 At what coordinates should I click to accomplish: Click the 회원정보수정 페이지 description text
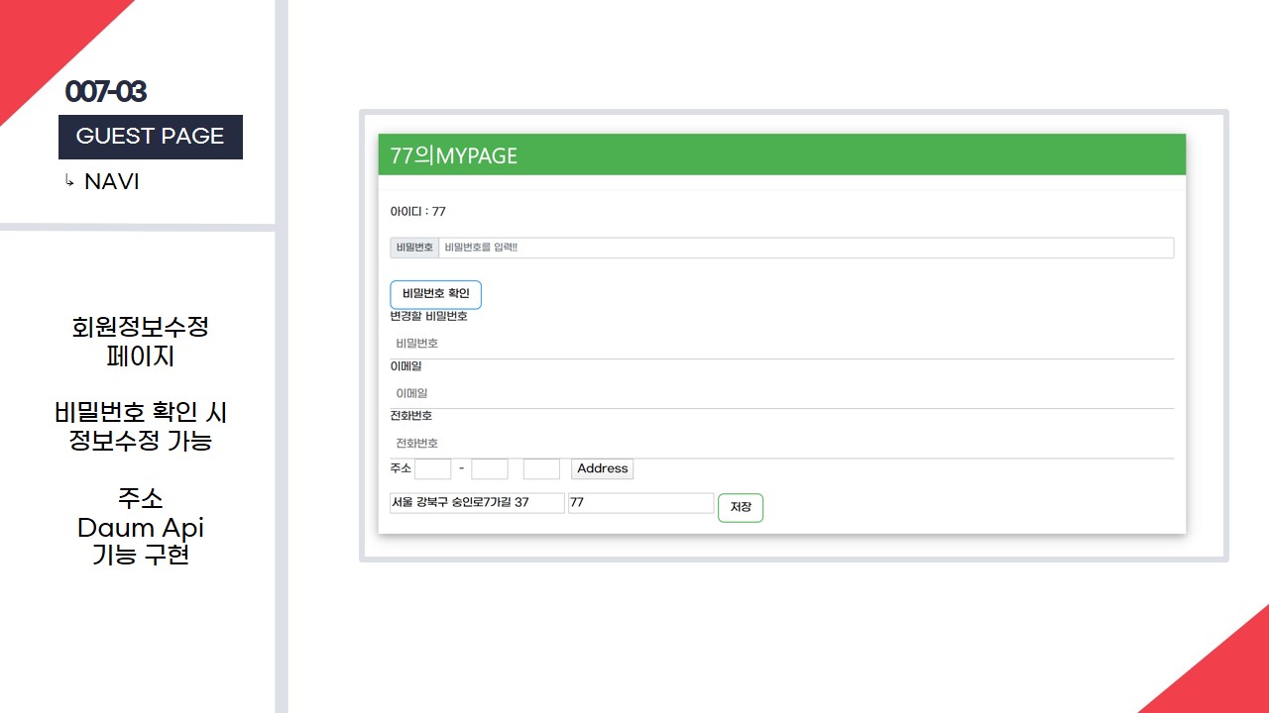click(x=140, y=342)
